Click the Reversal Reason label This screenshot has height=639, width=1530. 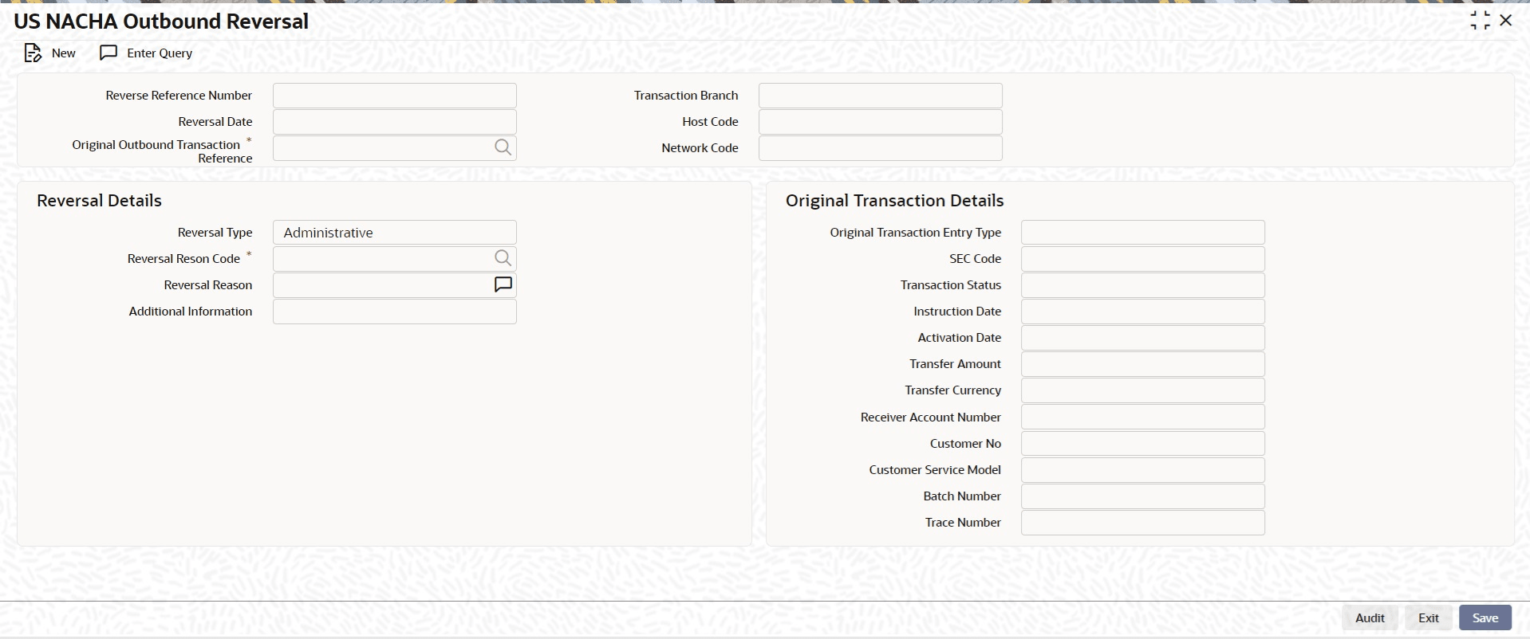pos(208,285)
